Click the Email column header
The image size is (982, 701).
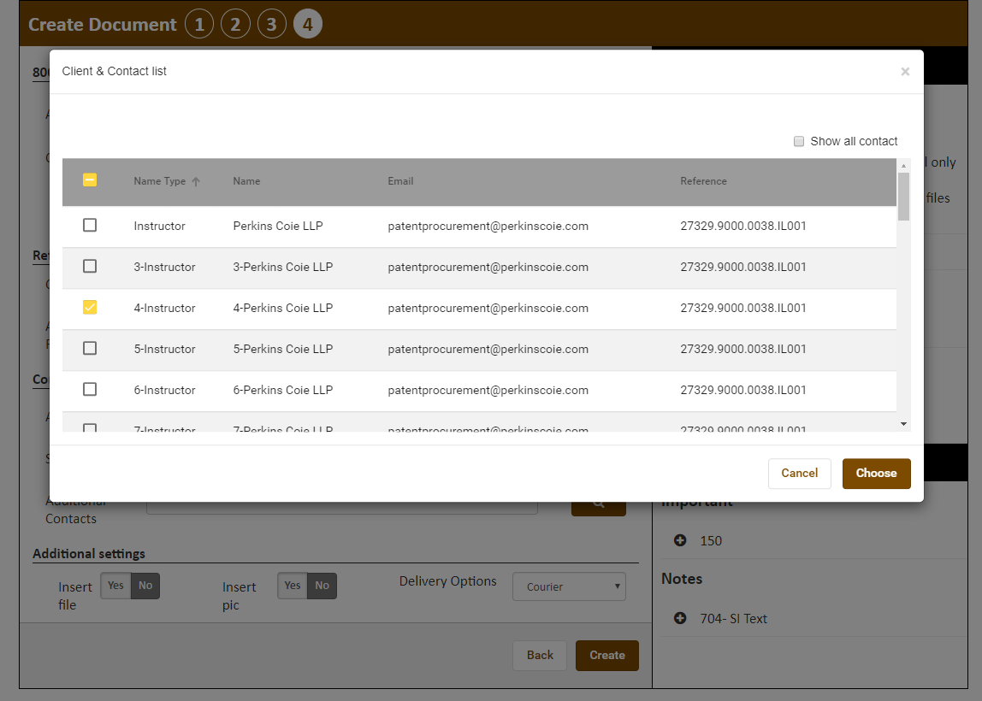(400, 181)
